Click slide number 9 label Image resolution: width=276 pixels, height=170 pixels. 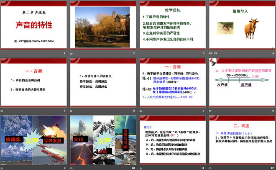(x=64, y=168)
